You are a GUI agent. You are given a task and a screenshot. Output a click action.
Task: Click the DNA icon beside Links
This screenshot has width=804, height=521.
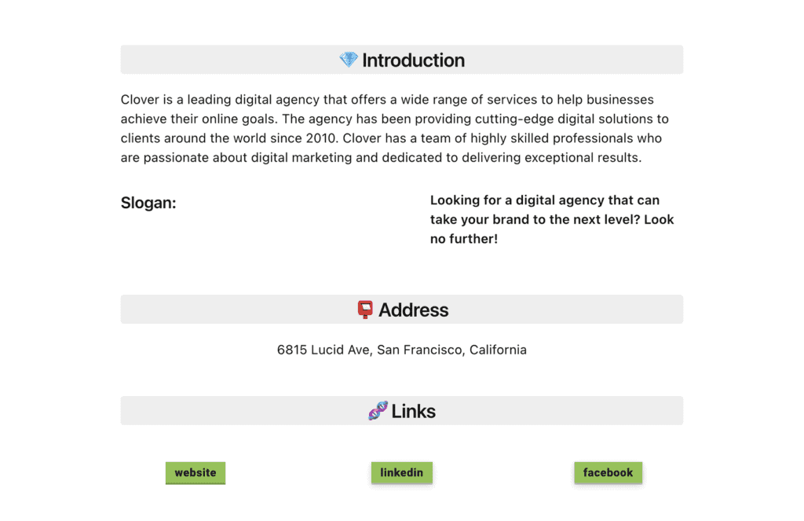pos(378,411)
